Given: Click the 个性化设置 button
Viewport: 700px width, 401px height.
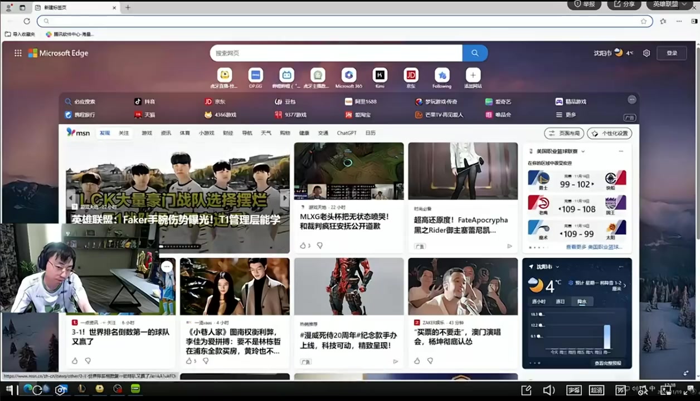Looking at the screenshot, I should 610,133.
